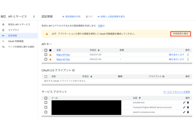Open 有効な API とサービス menu item
196x131 pixels.
pos(19,25)
